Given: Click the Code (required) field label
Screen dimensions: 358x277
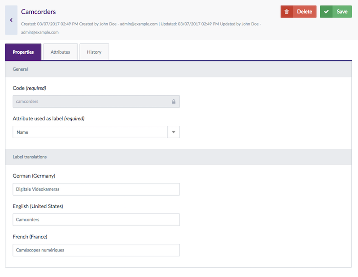Looking at the screenshot, I should click(x=29, y=88).
